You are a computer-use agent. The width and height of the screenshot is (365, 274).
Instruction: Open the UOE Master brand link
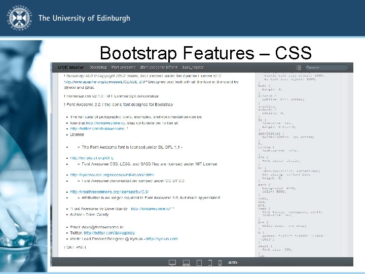71,67
